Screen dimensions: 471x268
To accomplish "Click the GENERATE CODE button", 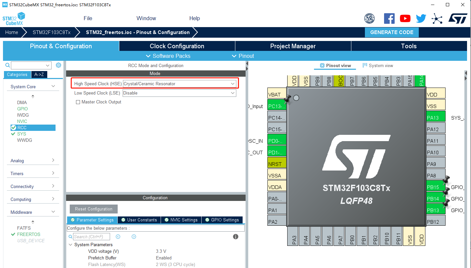I will 392,32.
